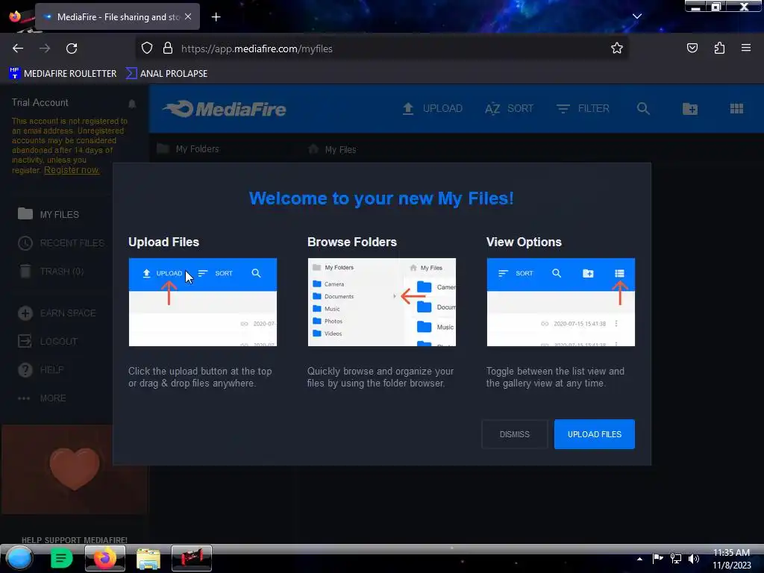764x573 pixels.
Task: Open the Start orb on taskbar
Action: tap(19, 558)
